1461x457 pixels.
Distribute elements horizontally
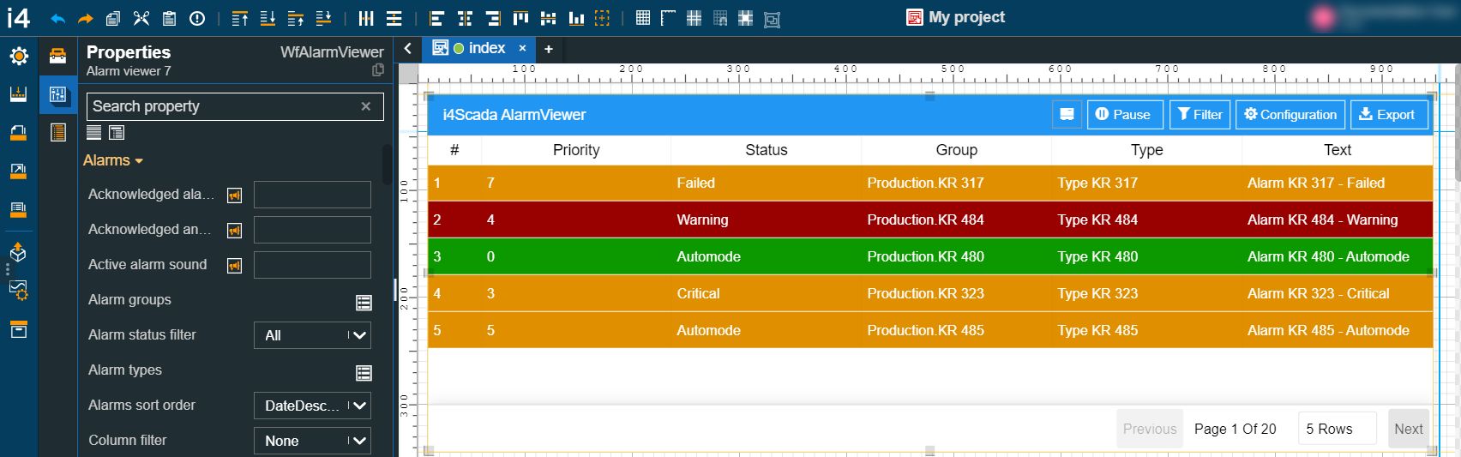pos(366,18)
